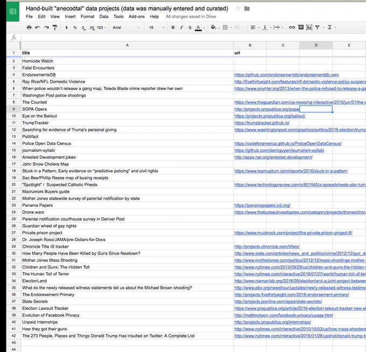Open horizontal align options
Viewport: 366px width, 352px height.
click(253, 27)
